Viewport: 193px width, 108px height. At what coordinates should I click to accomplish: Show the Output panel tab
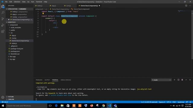pyautogui.click(x=47, y=80)
